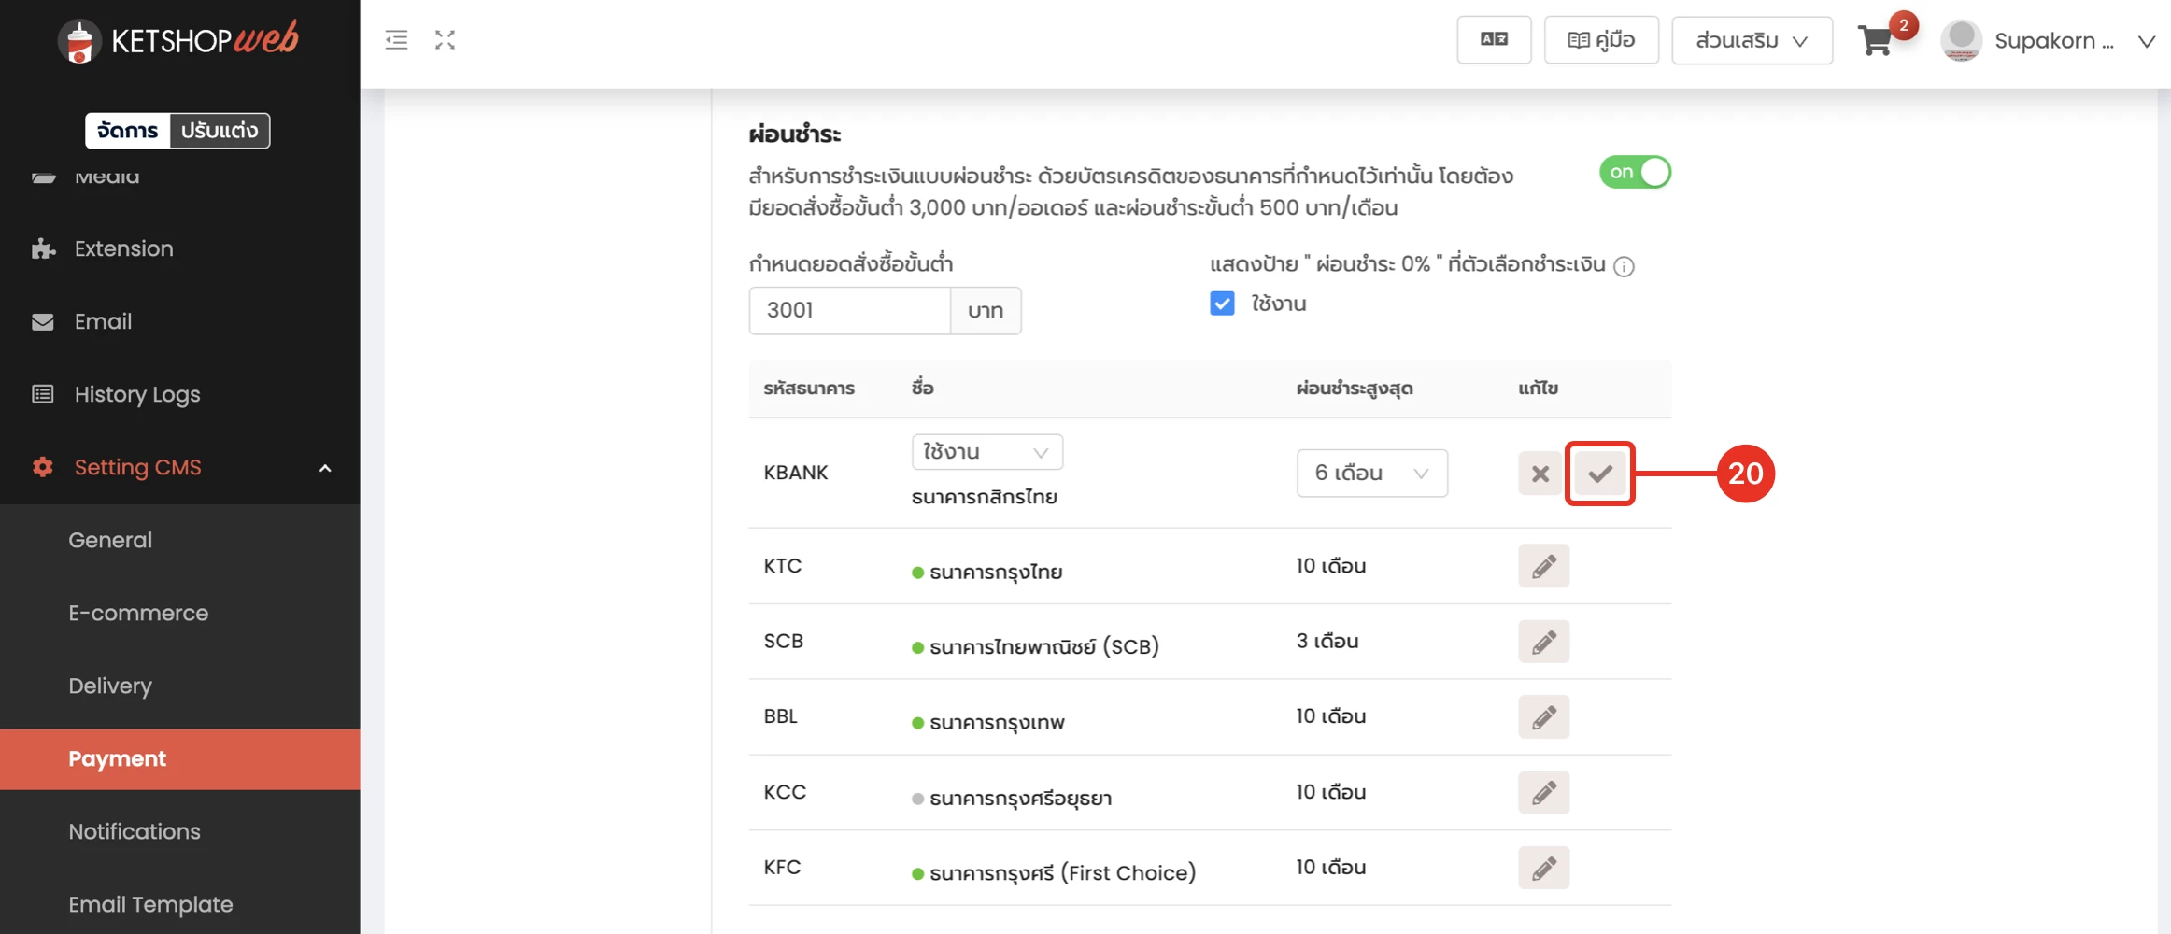Viewport: 2171px width, 934px height.
Task: Open the shopping cart icon
Action: (1875, 41)
